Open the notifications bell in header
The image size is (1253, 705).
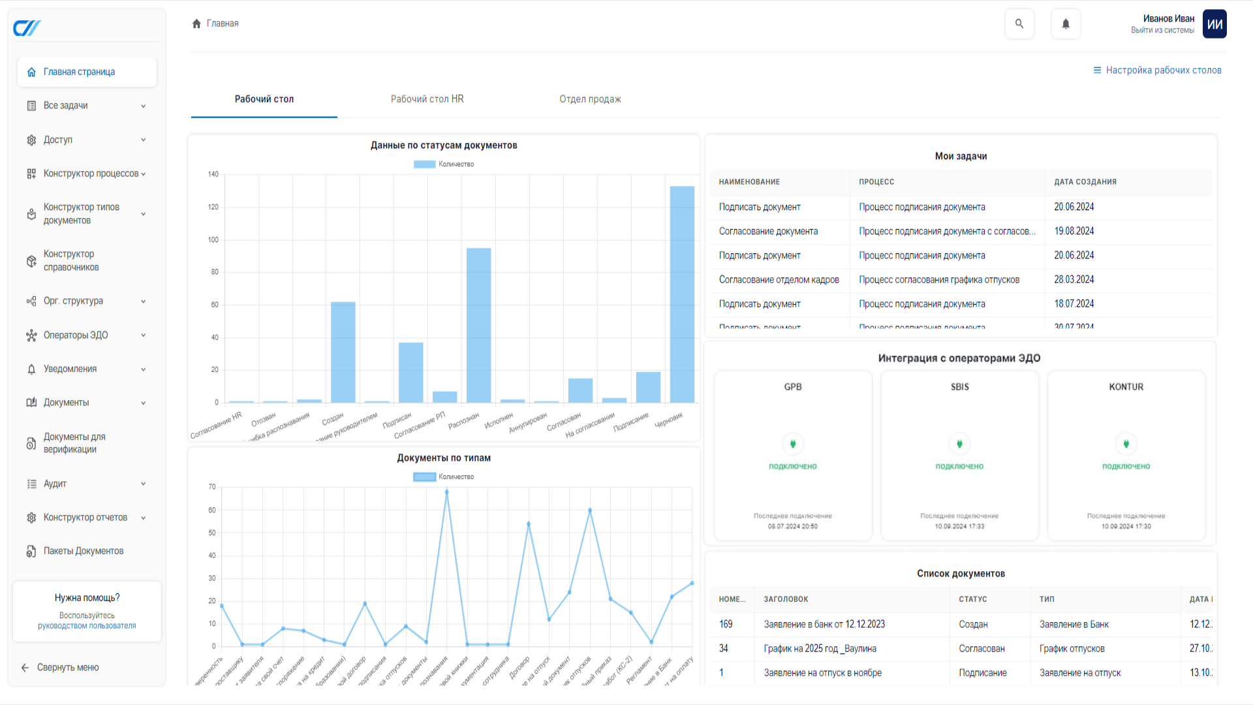pos(1066,24)
